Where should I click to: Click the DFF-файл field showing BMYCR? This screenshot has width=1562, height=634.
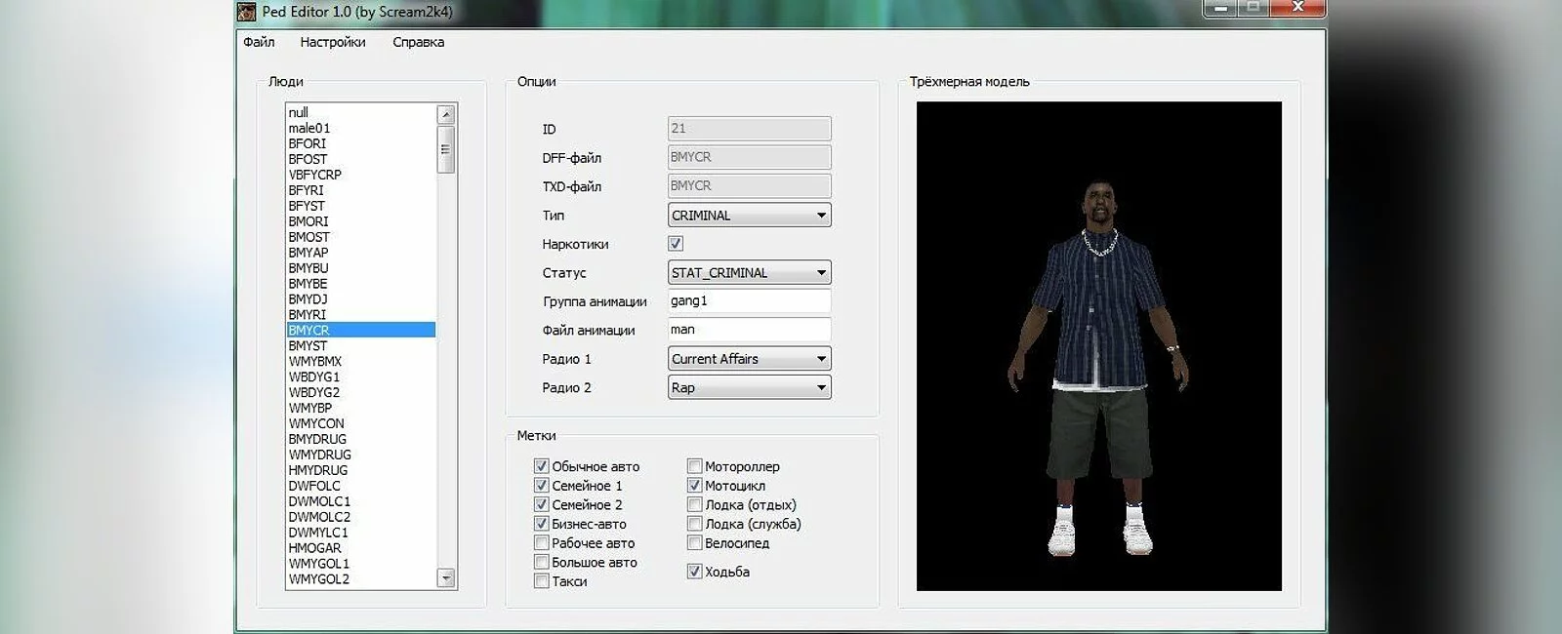(750, 157)
